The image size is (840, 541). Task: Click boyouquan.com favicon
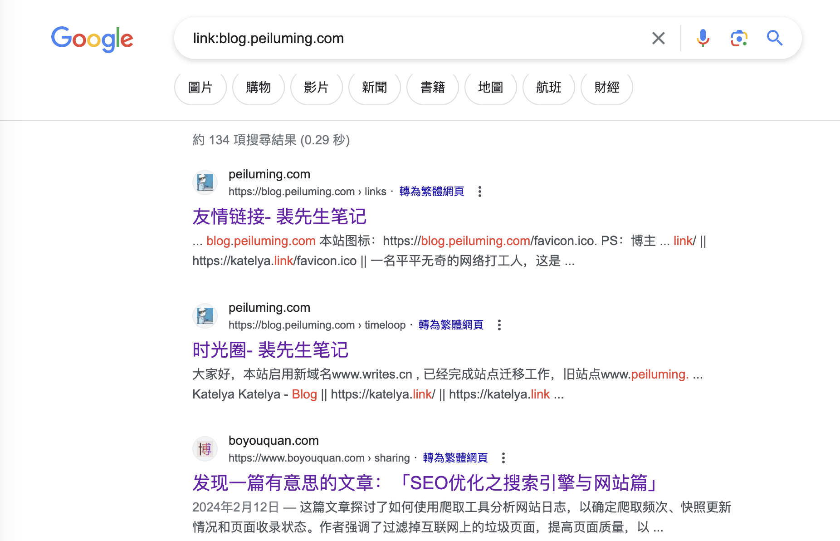pos(205,449)
